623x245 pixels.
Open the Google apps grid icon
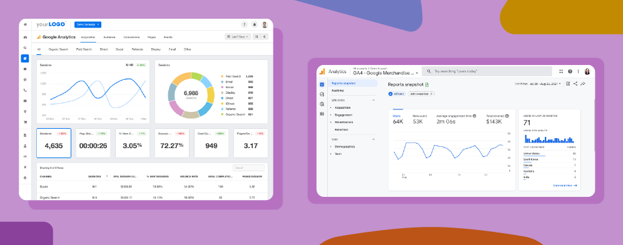pos(561,71)
